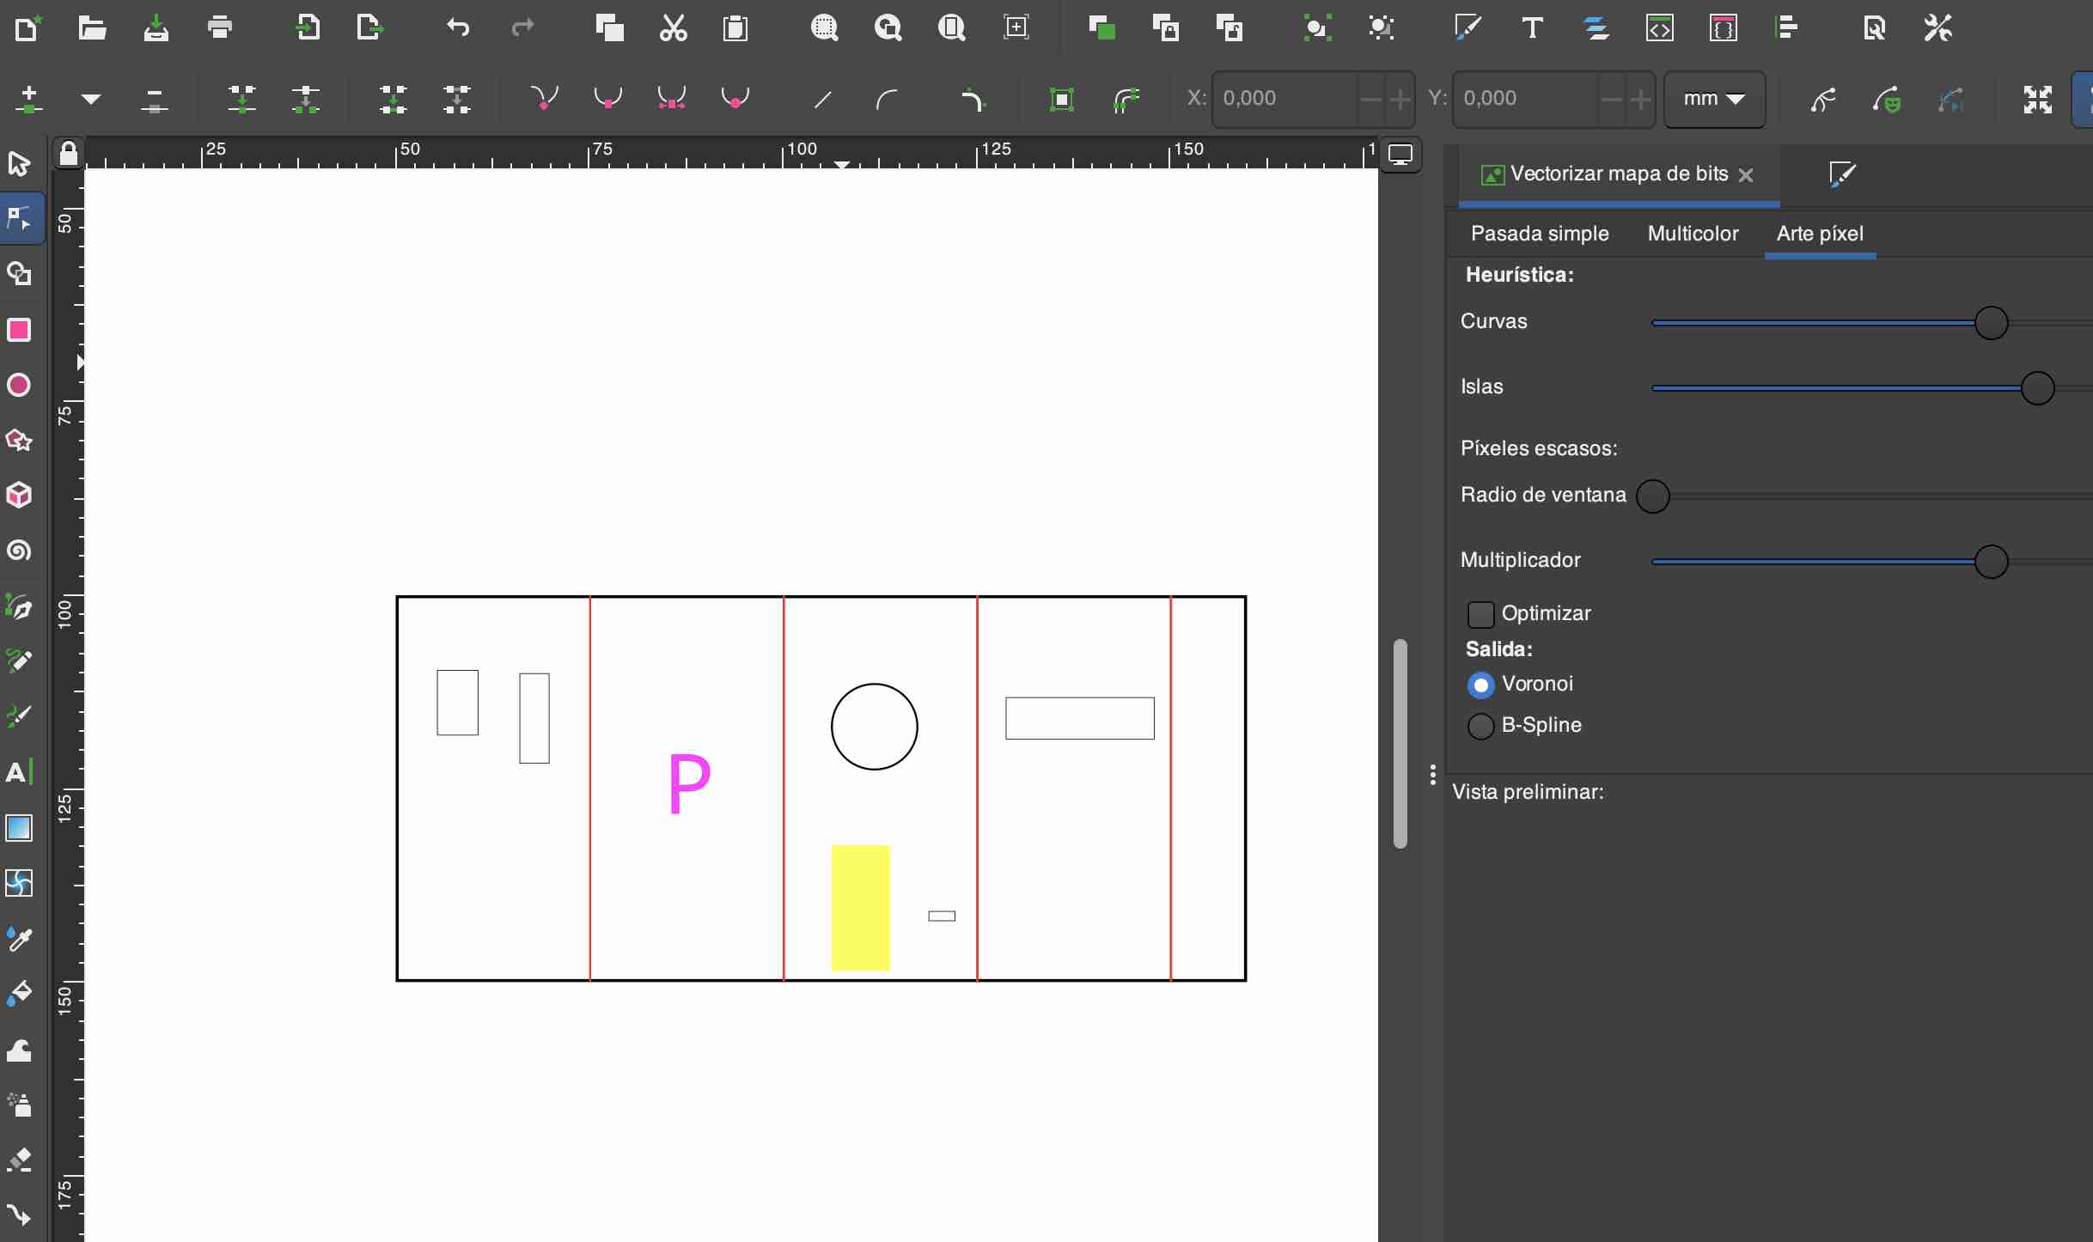2093x1242 pixels.
Task: Expand the insert node dropdown arrow
Action: pyautogui.click(x=90, y=99)
